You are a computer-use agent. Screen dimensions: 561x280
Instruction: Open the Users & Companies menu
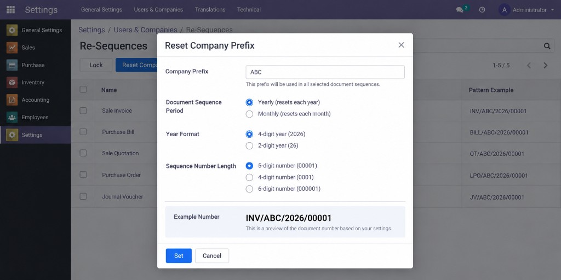coord(158,10)
